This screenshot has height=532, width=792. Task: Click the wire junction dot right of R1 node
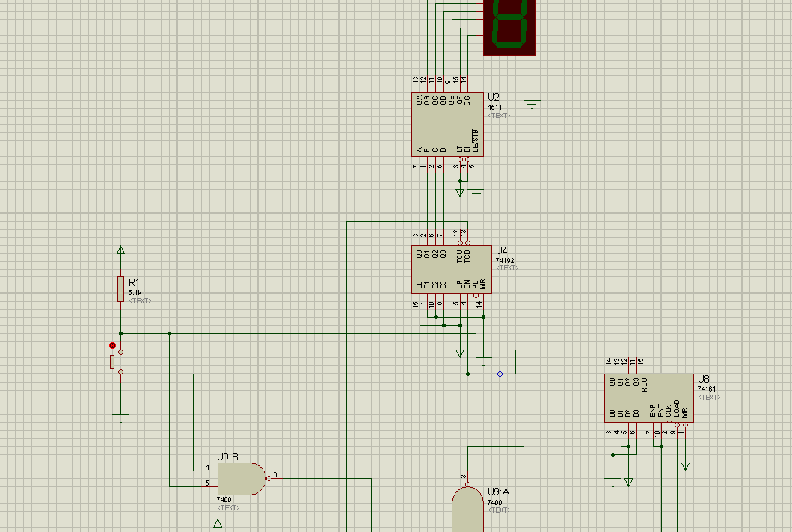pyautogui.click(x=169, y=334)
